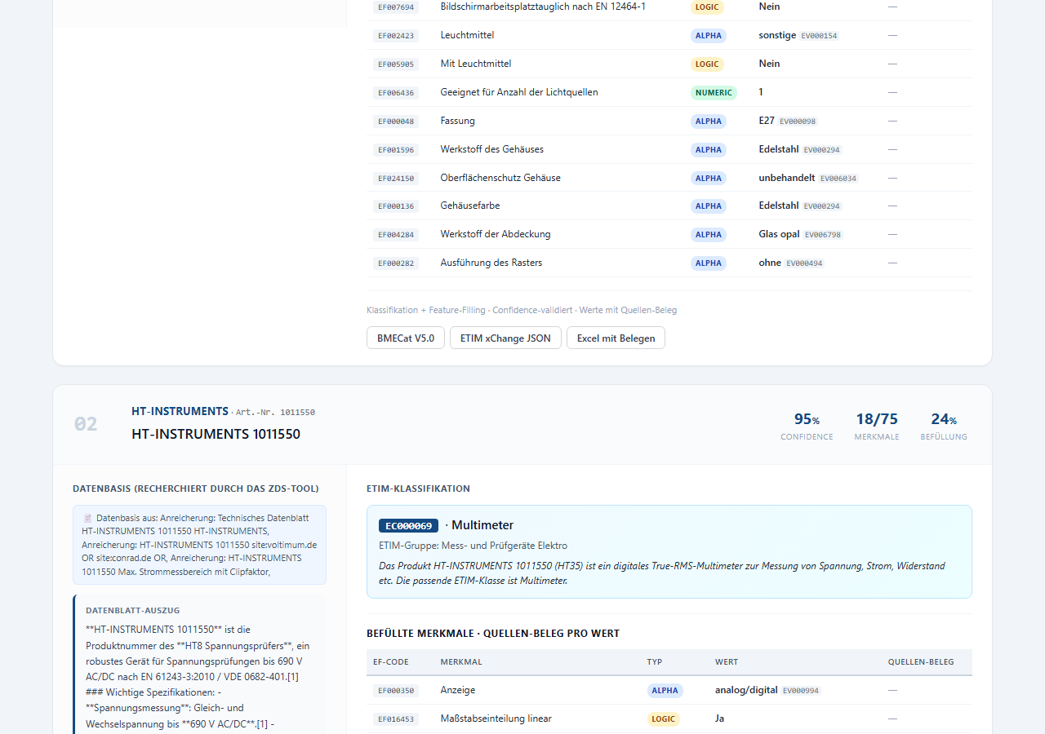Click 'Bildschirmarbeitsplatztauglich nach EN 12464-1' feature name
1045x734 pixels.
(543, 7)
